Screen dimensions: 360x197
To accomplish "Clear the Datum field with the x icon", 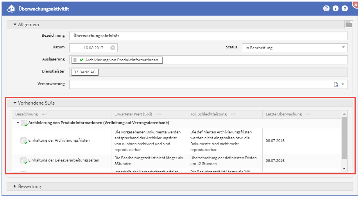I will pyautogui.click(x=113, y=48).
